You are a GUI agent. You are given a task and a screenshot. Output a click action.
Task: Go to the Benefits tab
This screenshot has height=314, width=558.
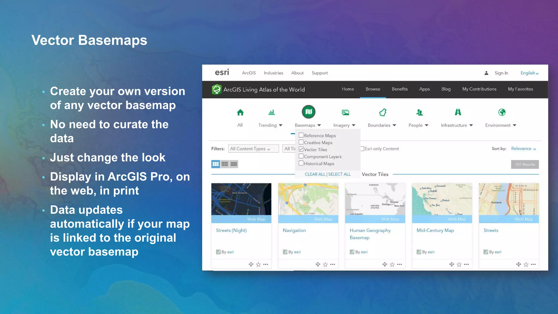click(400, 89)
